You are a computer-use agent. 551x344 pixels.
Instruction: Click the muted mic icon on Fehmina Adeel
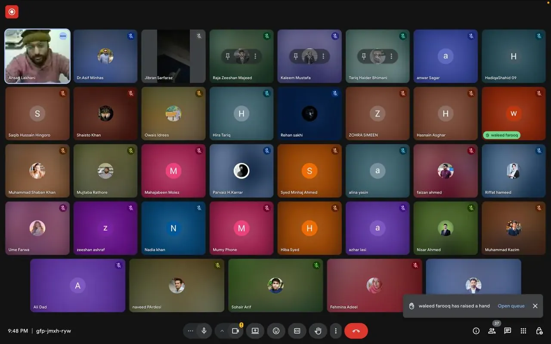coord(415,265)
